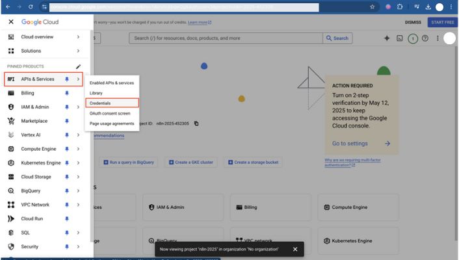Open the three-dot settings menu in console header

tap(438, 38)
